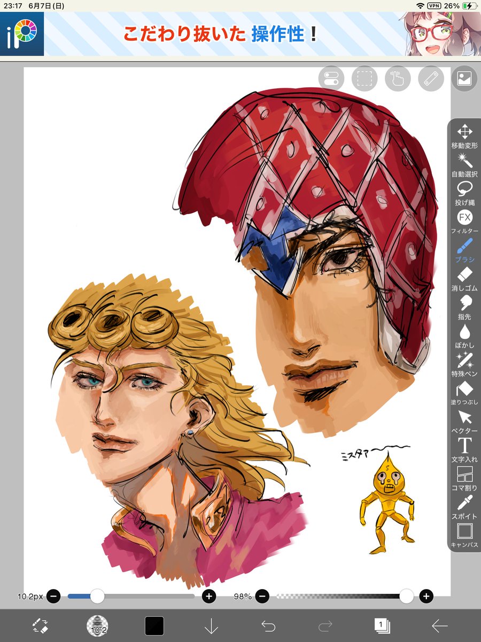Open the black current color swatch
This screenshot has width=481, height=642.
pyautogui.click(x=154, y=625)
